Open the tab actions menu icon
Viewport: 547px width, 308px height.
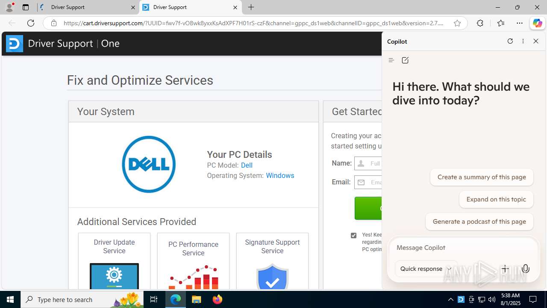pyautogui.click(x=26, y=7)
